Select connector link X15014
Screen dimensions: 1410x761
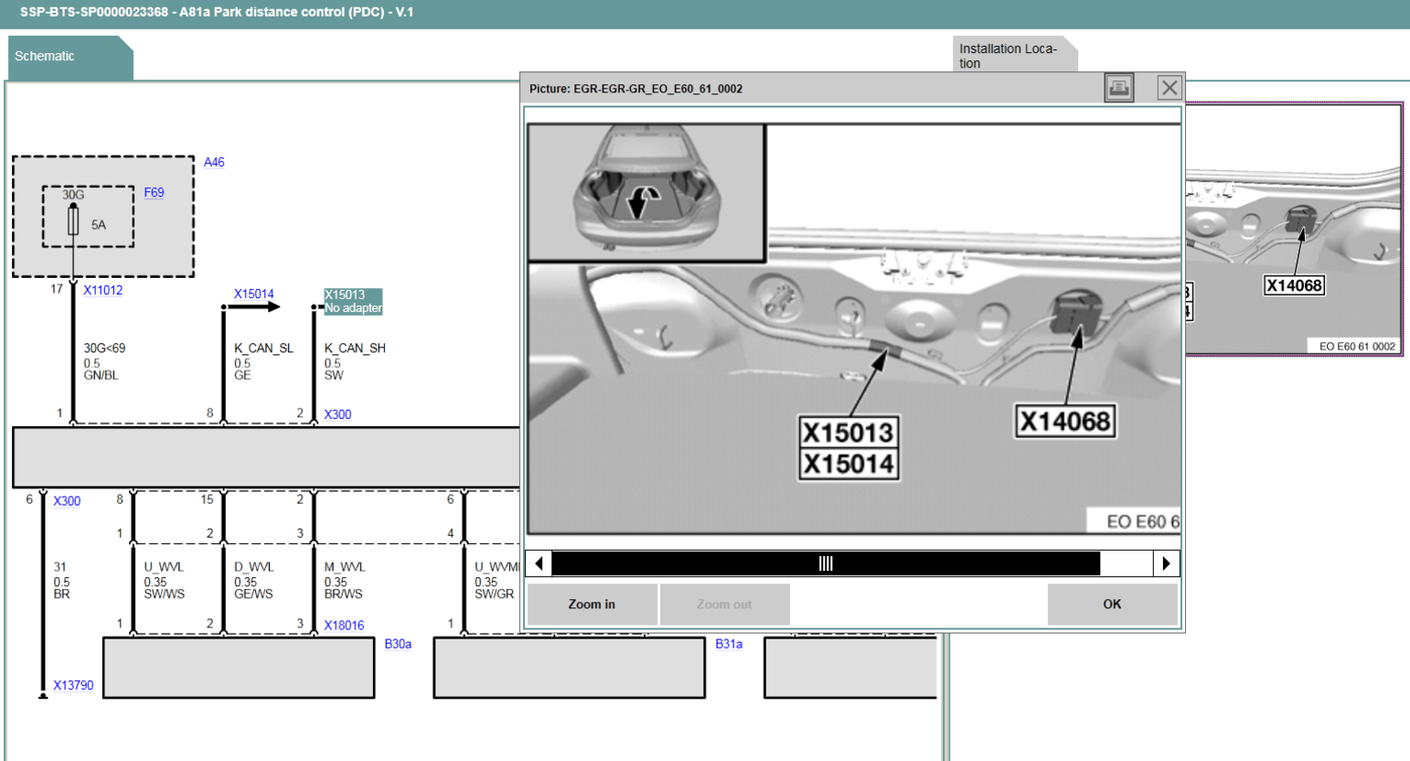click(253, 294)
